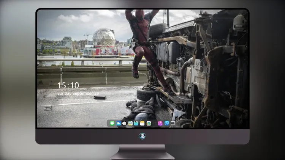This screenshot has width=285, height=160.
Task: Click the 15:10 clock widget
Action: pyautogui.click(x=68, y=85)
